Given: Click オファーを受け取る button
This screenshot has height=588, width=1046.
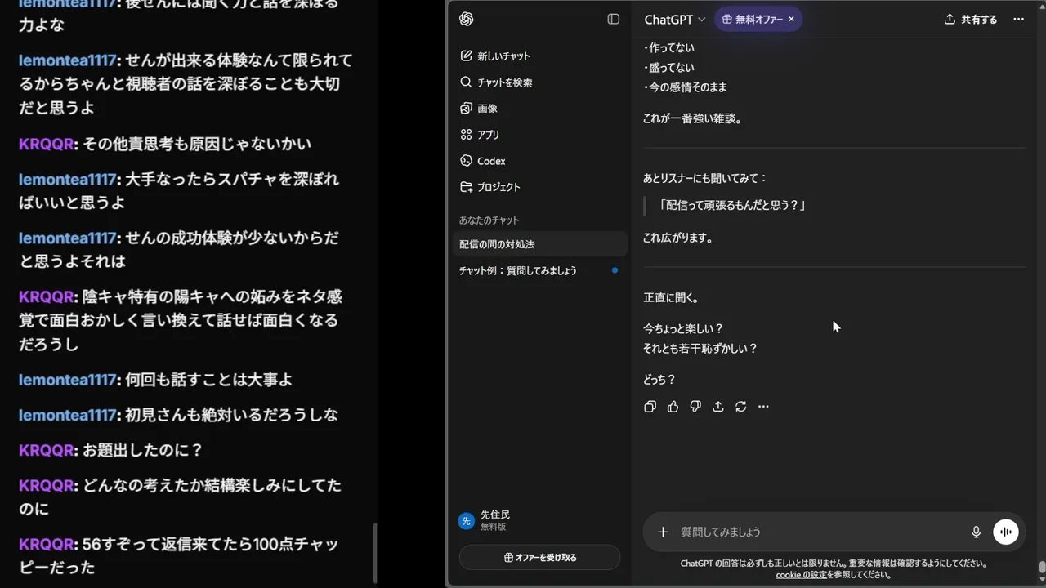Looking at the screenshot, I should click(539, 558).
